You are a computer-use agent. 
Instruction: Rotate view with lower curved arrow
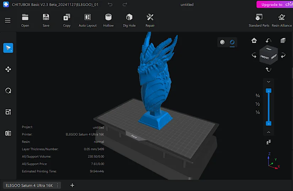tap(268, 70)
